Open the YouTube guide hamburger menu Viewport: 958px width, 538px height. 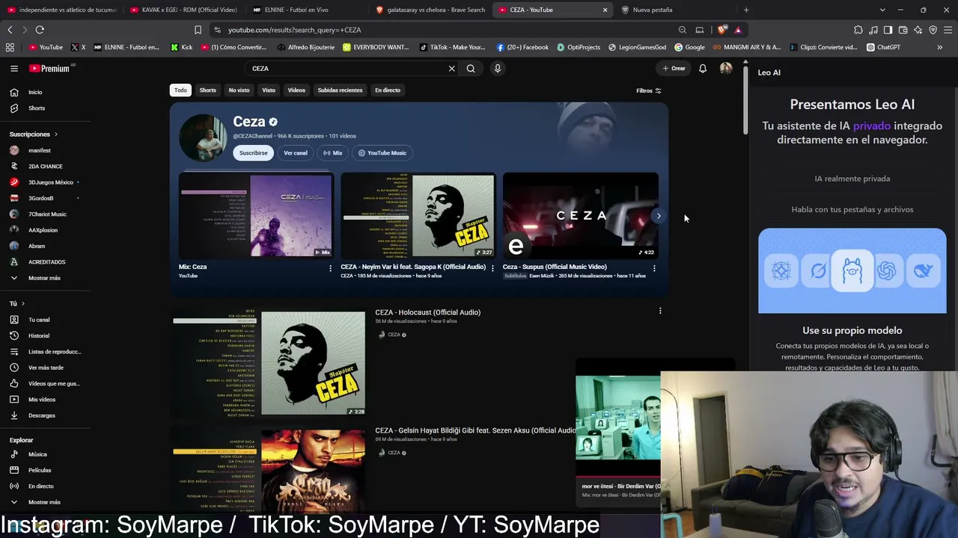(14, 68)
